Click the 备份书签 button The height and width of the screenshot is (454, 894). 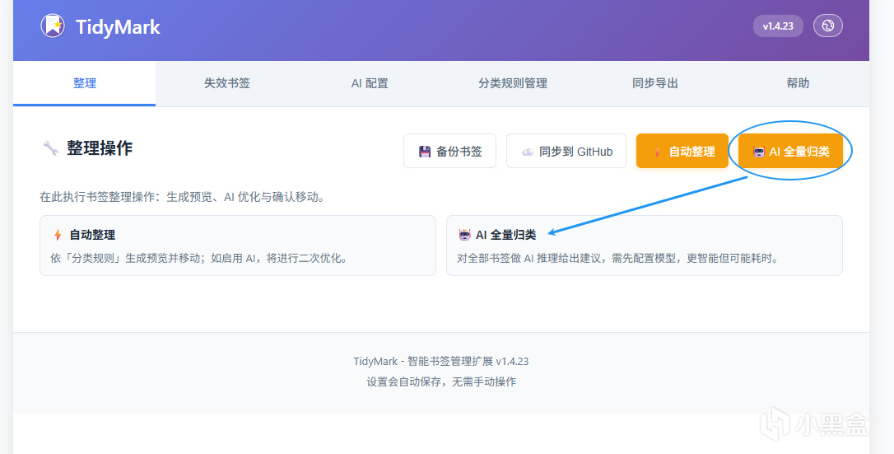(x=449, y=151)
